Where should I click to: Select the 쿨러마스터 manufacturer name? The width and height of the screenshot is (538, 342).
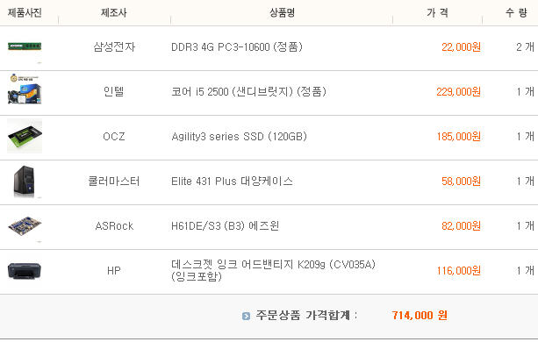[x=114, y=181]
